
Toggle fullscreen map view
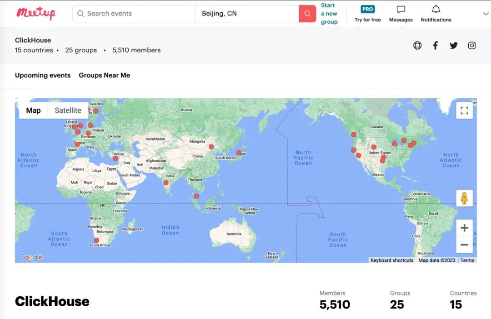coord(464,110)
